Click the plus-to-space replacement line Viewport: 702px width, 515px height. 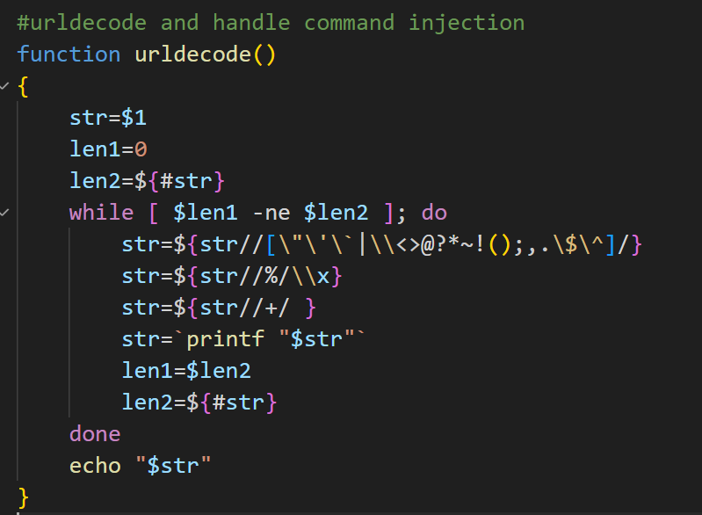pyautogui.click(x=219, y=308)
